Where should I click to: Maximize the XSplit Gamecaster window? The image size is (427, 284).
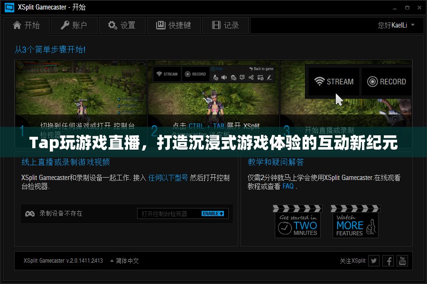point(407,8)
